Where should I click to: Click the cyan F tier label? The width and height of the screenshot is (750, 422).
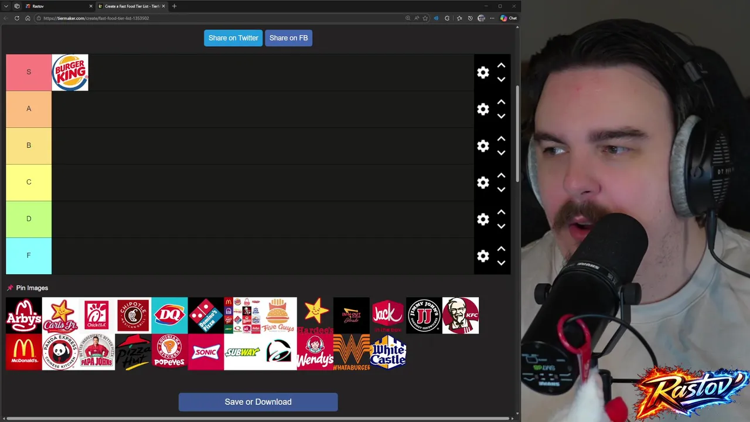29,256
